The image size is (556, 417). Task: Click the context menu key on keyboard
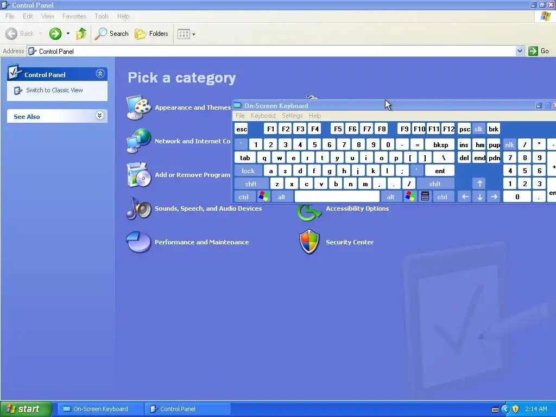tap(425, 197)
